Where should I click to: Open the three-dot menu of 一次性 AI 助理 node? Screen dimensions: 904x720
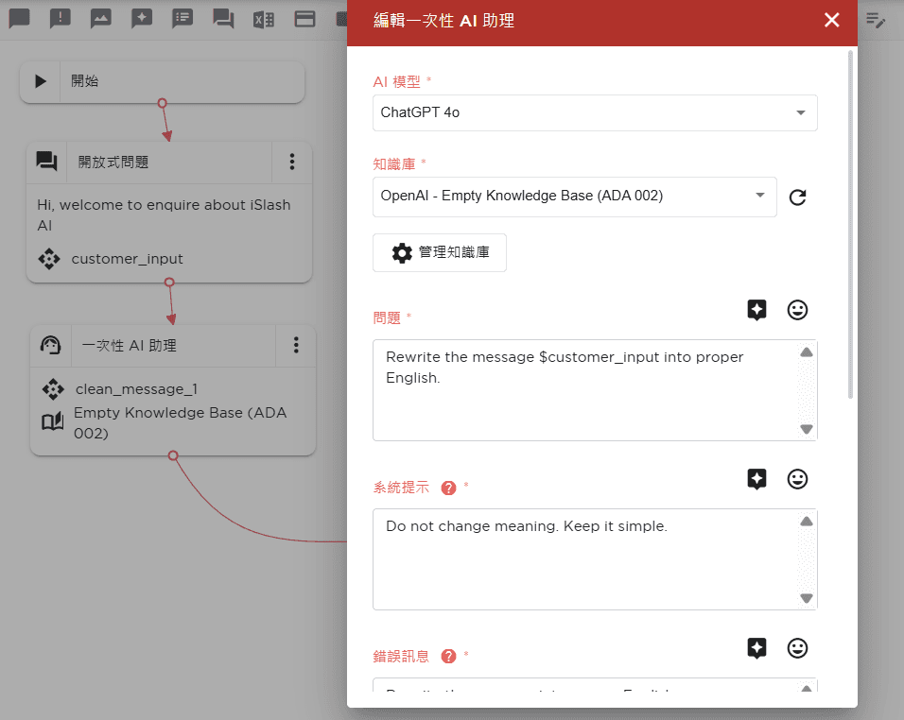click(x=296, y=345)
